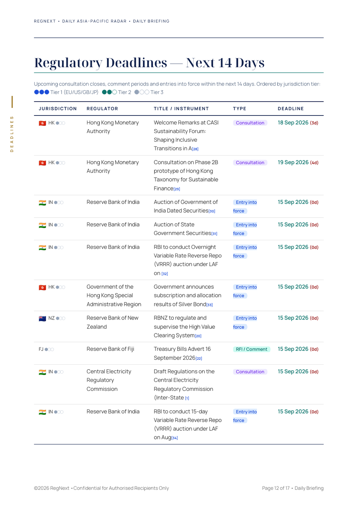Click the 18 Sep 2026 deadline

[x=293, y=123]
